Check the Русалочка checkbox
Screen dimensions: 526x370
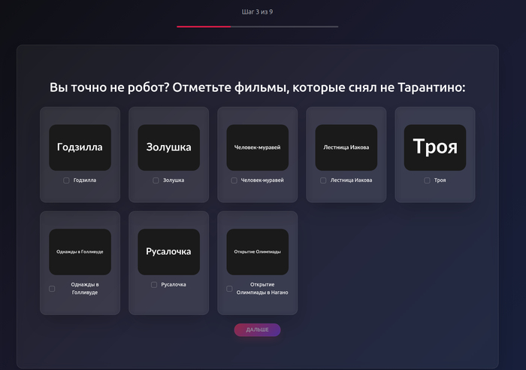[154, 285]
